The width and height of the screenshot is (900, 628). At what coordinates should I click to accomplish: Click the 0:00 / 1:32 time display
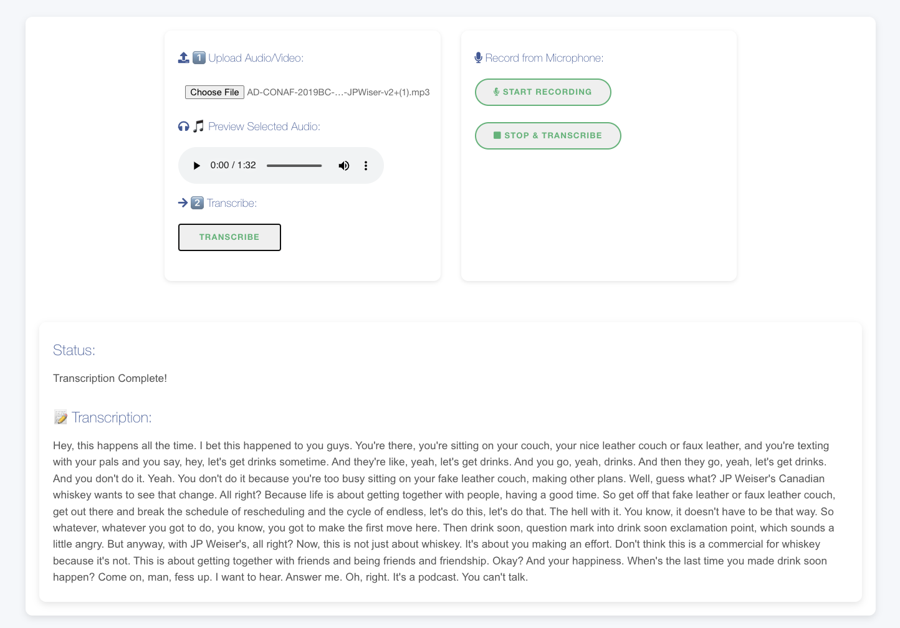[233, 165]
